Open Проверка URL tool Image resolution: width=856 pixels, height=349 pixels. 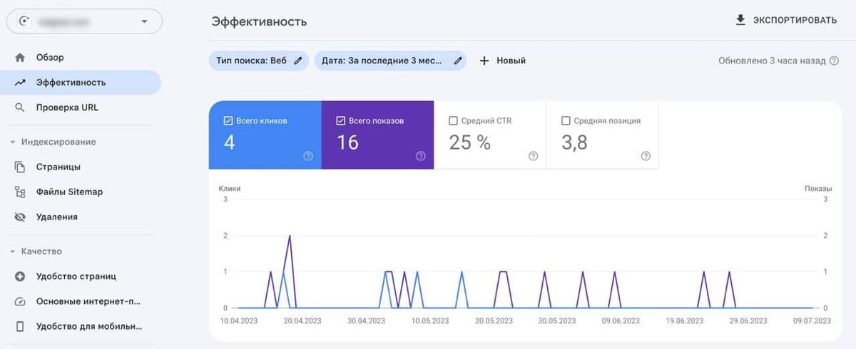67,108
